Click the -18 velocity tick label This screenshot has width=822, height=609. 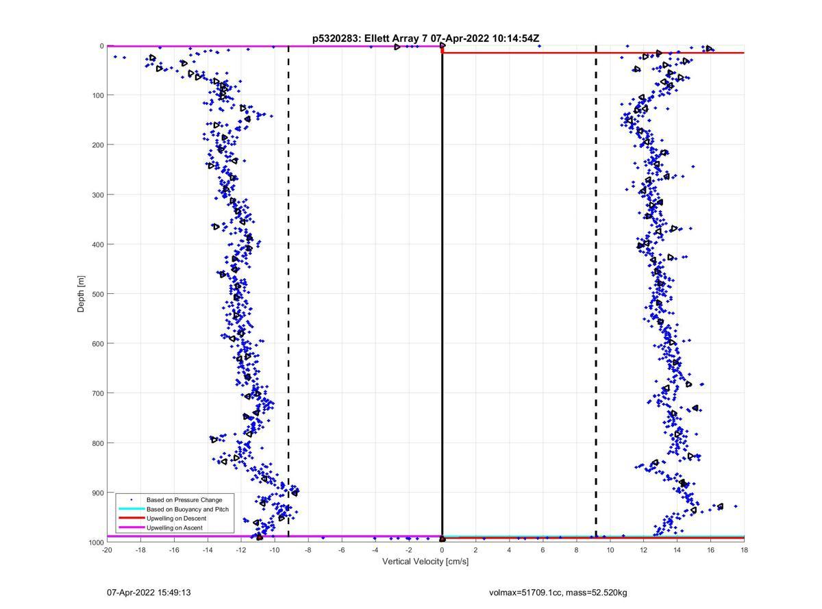(140, 549)
